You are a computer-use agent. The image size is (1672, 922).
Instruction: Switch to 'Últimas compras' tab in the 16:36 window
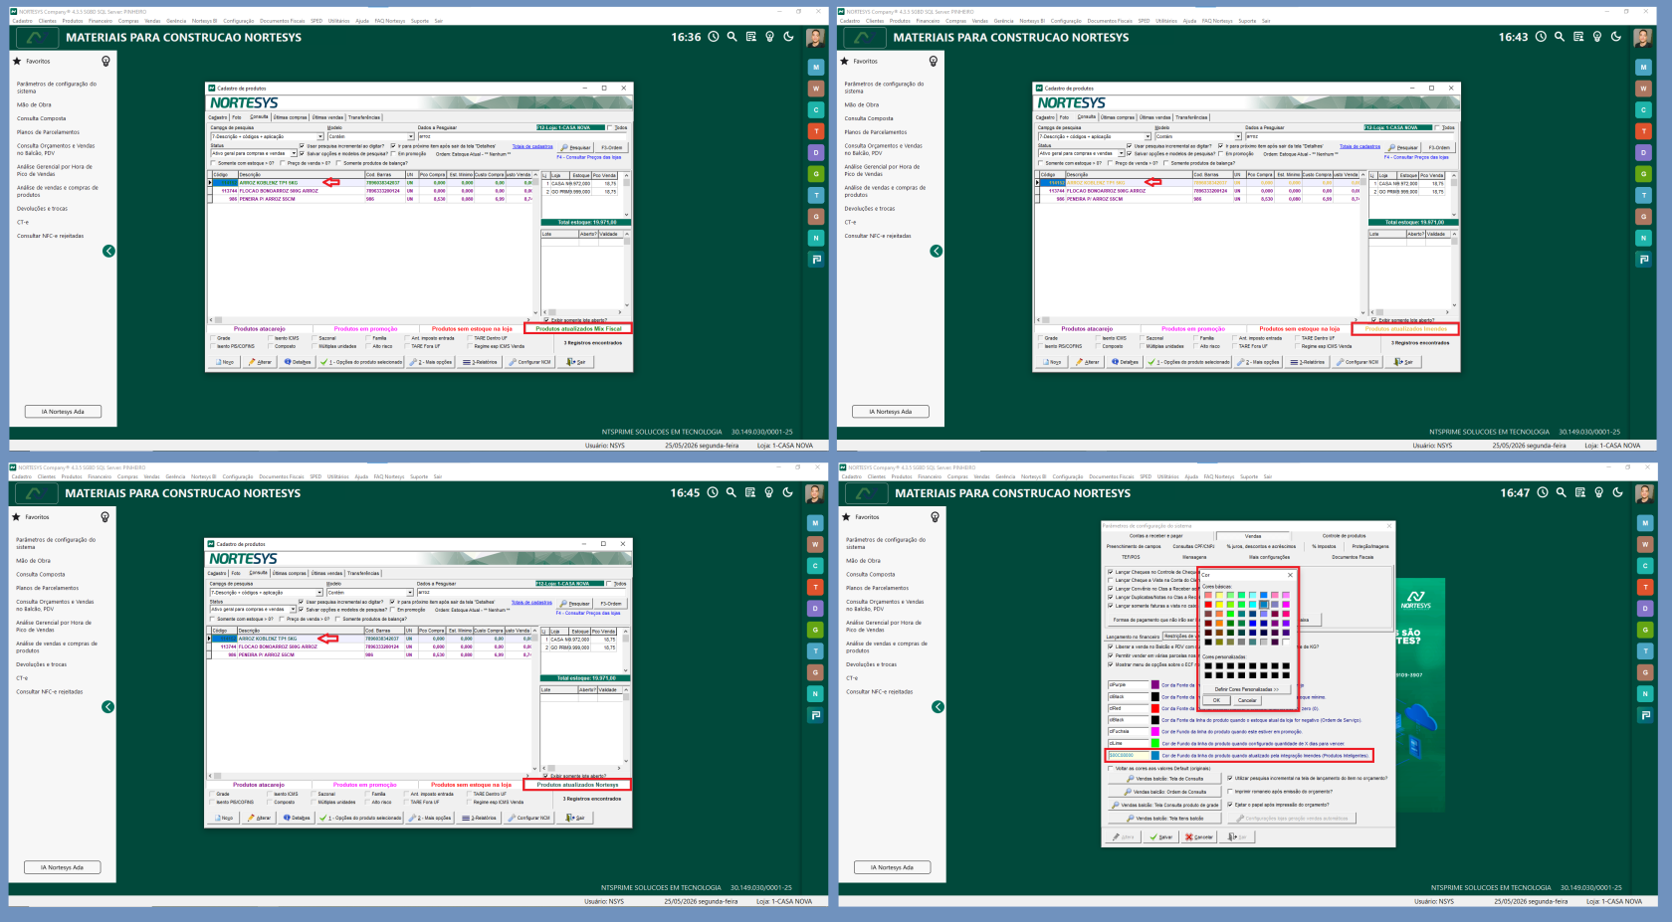pos(290,117)
